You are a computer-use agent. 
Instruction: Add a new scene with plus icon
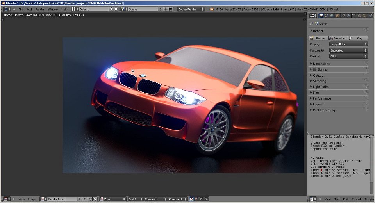coord(166,9)
